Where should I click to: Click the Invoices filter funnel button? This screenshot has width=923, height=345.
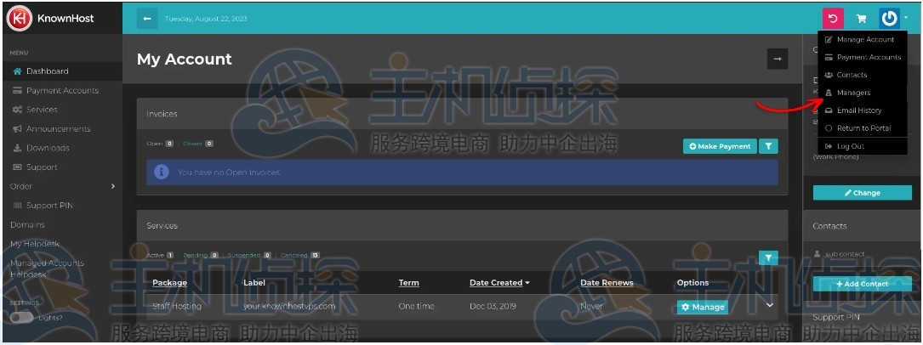[768, 146]
